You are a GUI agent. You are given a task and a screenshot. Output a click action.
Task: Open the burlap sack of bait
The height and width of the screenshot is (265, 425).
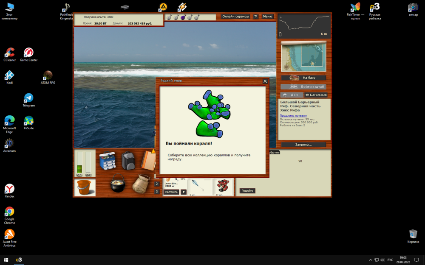141,184
